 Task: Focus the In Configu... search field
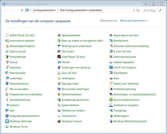point(153,10)
